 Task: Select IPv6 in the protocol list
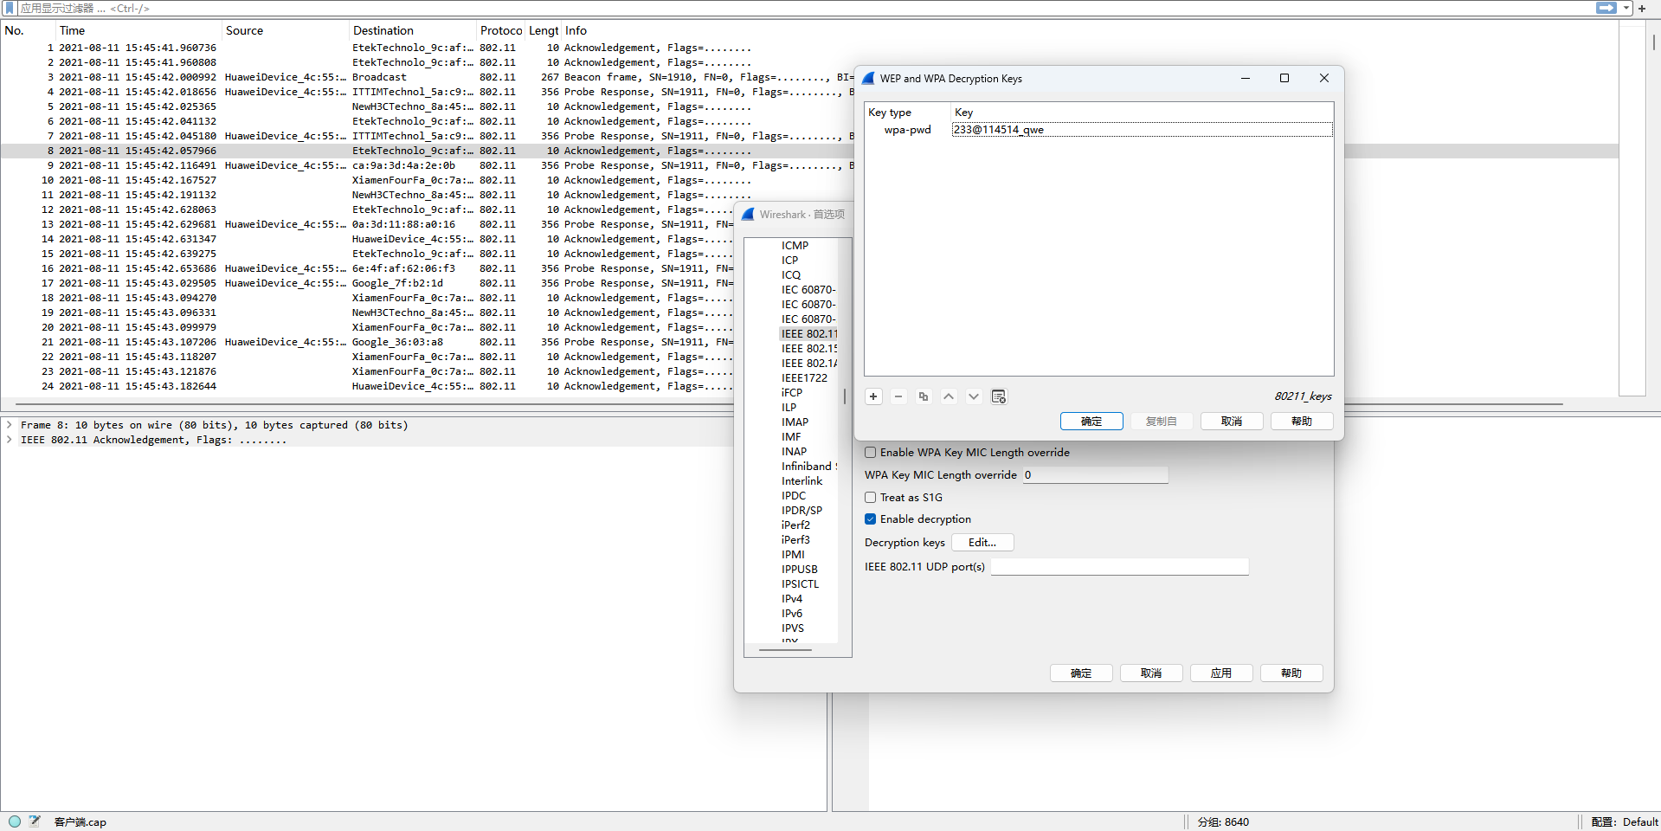pyautogui.click(x=792, y=614)
